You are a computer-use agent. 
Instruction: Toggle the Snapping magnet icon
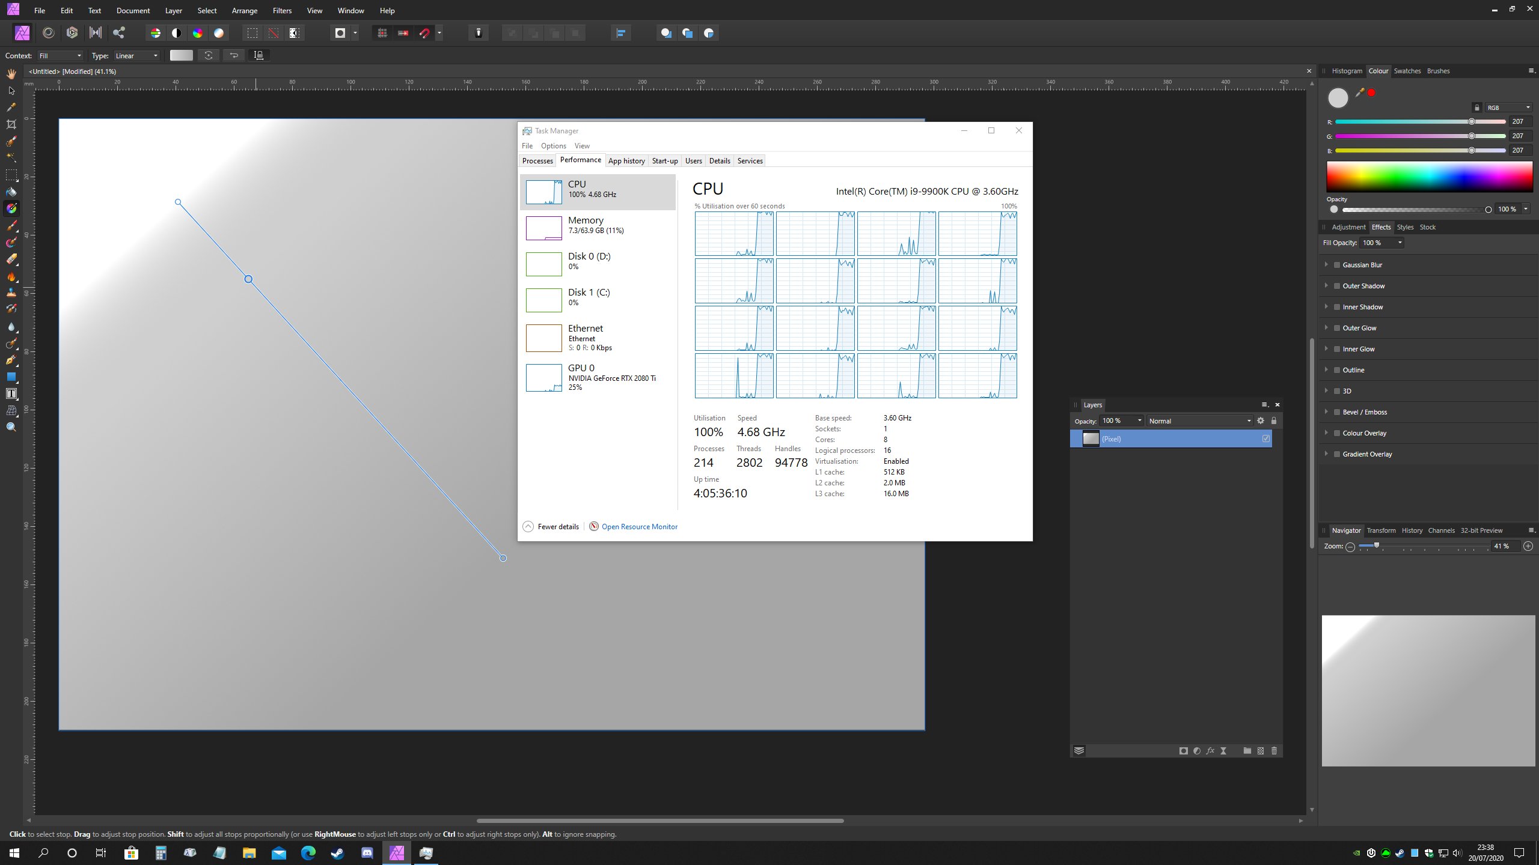point(424,33)
